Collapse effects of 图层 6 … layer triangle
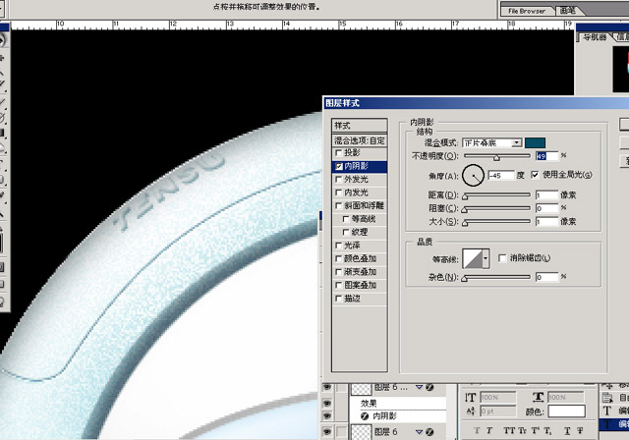Viewport: 629px width, 440px height. coord(420,387)
